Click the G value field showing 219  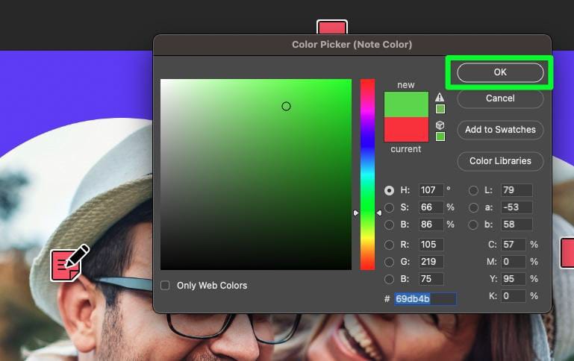[431, 262]
